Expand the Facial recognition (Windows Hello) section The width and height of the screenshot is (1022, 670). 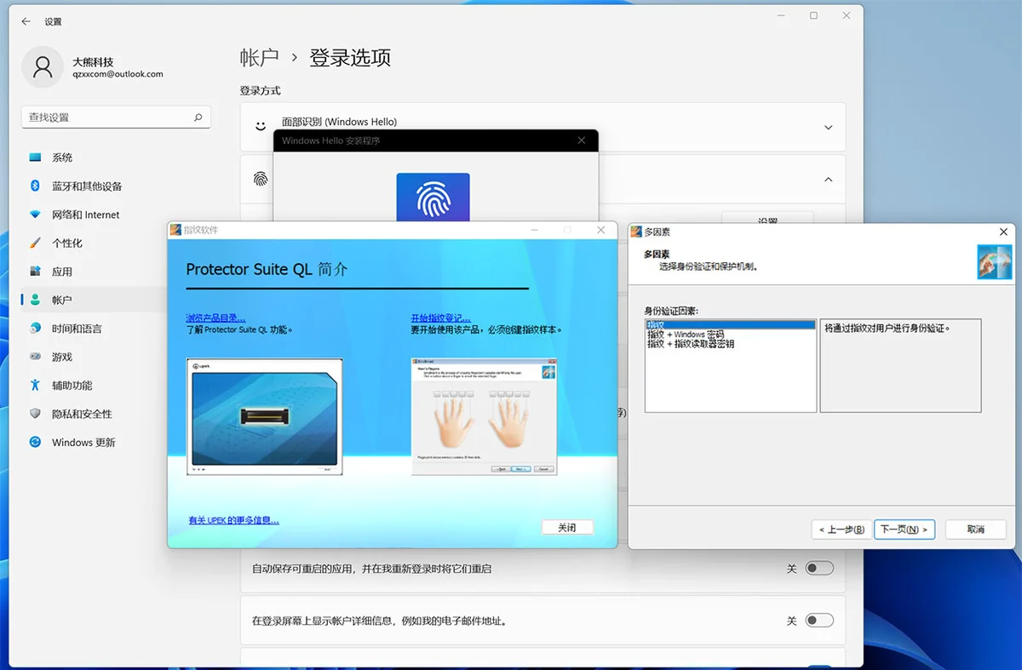828,128
